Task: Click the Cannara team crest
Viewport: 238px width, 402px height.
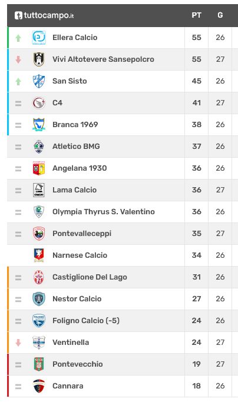Action: click(39, 386)
